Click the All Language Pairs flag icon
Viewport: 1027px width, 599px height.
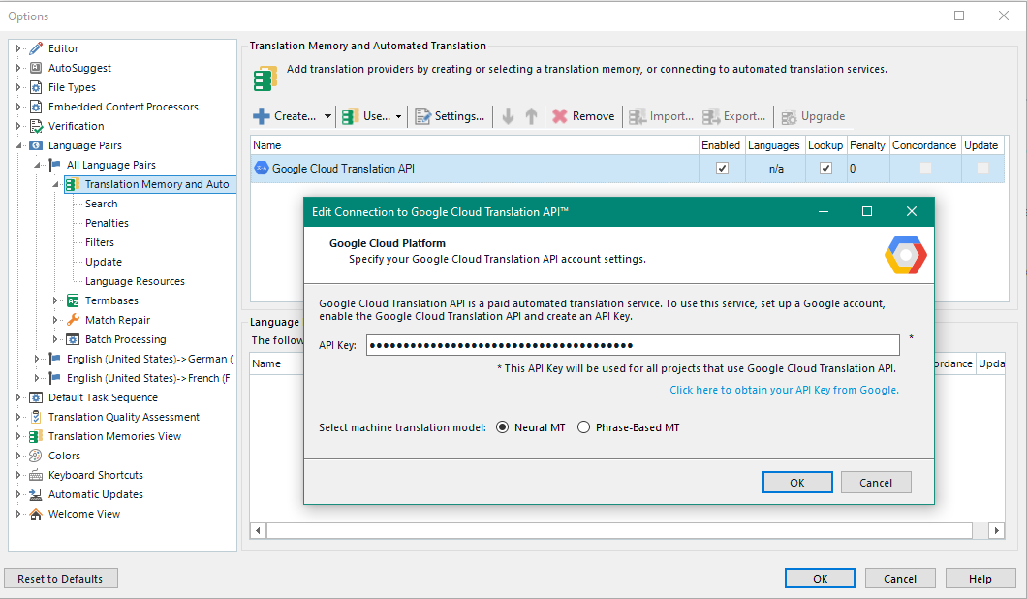(x=55, y=165)
